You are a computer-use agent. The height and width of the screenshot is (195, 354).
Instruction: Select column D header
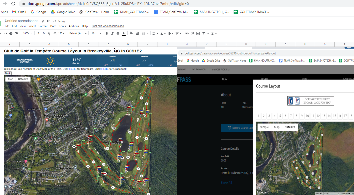click(69, 44)
